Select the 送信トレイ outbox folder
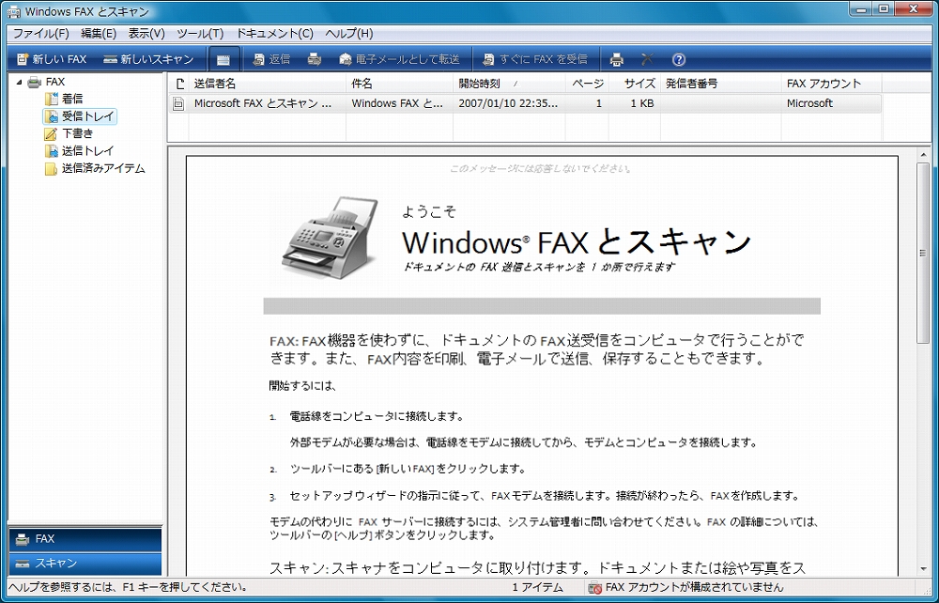The image size is (939, 603). tap(87, 151)
